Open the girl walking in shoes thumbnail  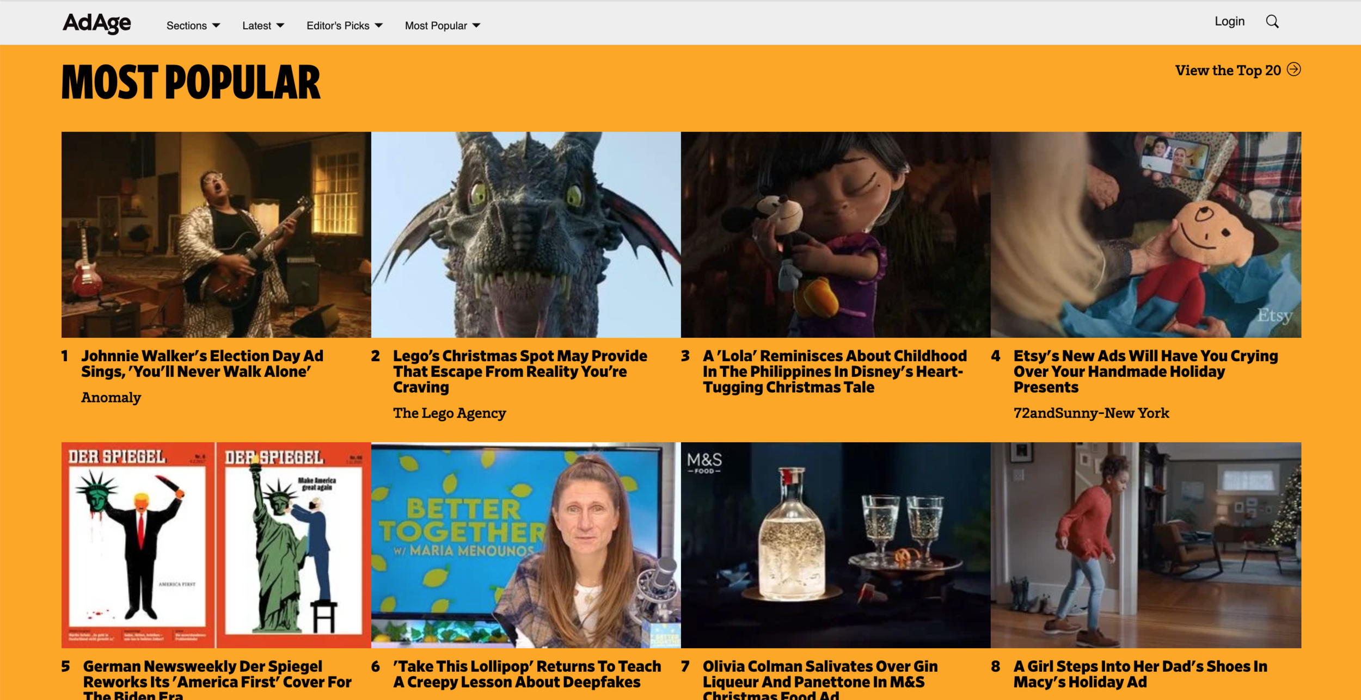[x=1146, y=545]
